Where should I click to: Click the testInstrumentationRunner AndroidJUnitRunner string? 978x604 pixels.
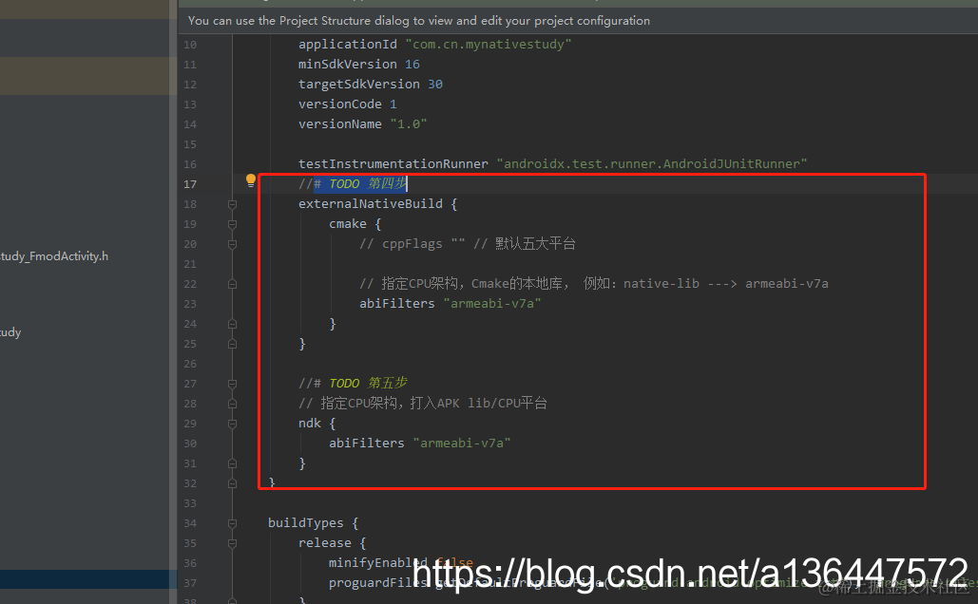pyautogui.click(x=652, y=164)
